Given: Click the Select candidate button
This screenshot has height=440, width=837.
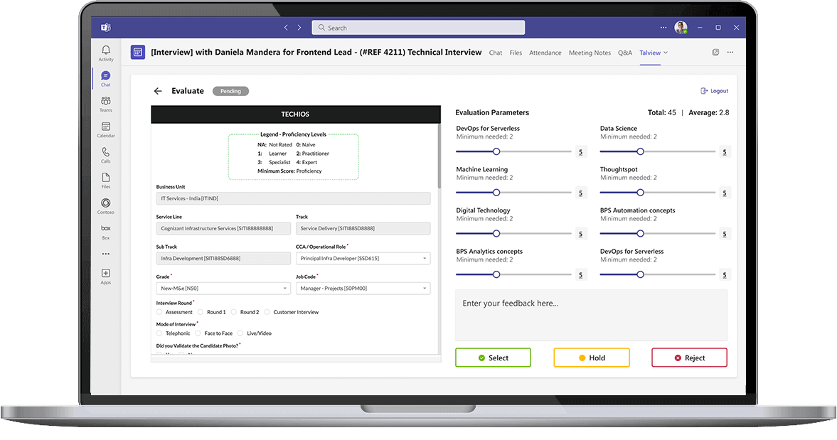Looking at the screenshot, I should [x=493, y=358].
